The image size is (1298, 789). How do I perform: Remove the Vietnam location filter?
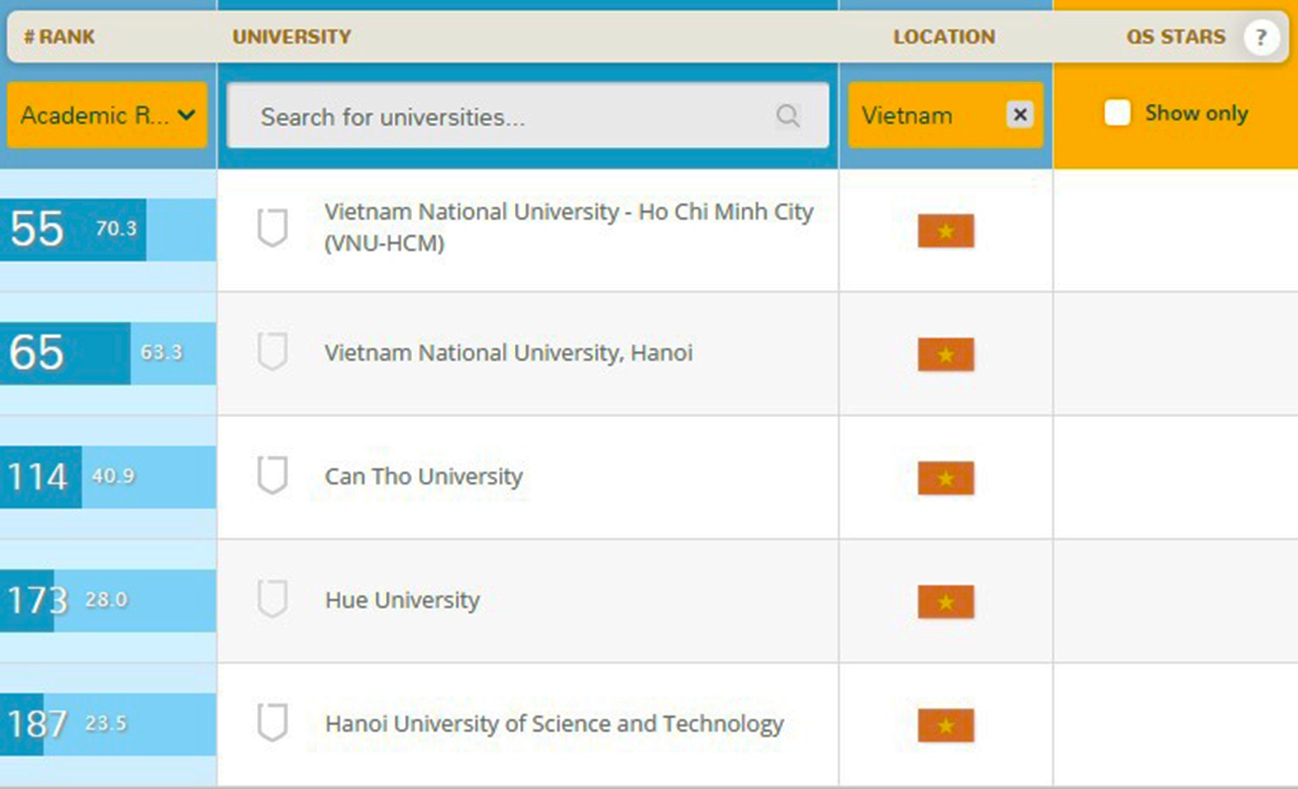click(1020, 114)
